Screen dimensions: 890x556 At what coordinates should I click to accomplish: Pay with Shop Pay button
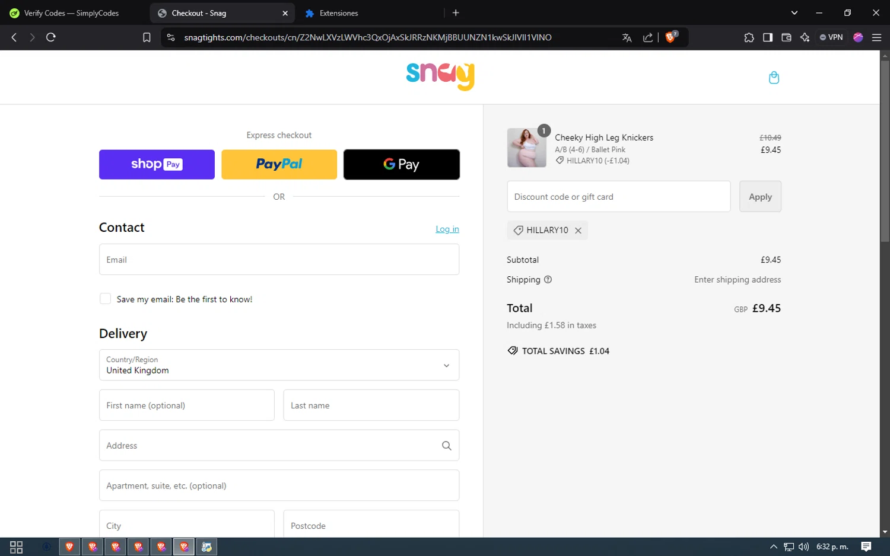pyautogui.click(x=157, y=164)
